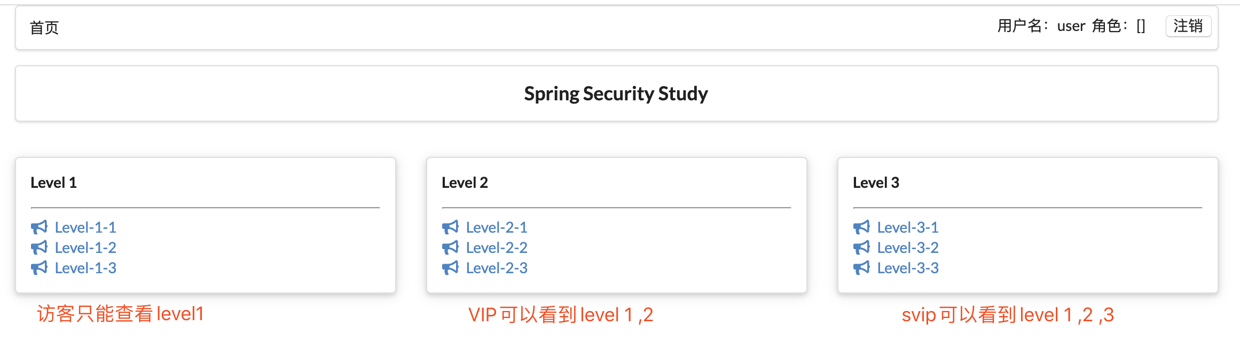1240x349 pixels.
Task: Open the 首页 home menu item
Action: pyautogui.click(x=44, y=28)
